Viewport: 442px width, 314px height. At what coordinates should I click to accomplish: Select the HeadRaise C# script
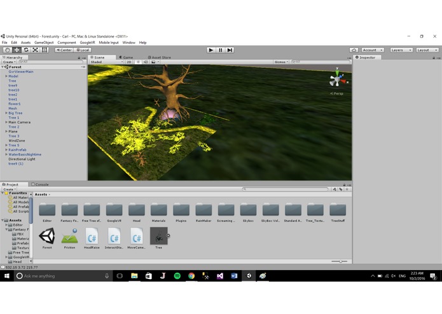(x=92, y=238)
